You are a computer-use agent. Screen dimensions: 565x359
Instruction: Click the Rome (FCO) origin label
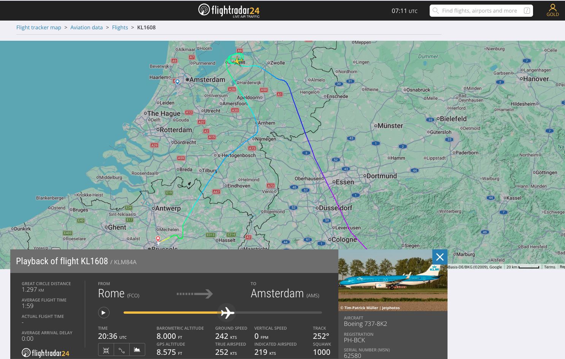pyautogui.click(x=119, y=294)
